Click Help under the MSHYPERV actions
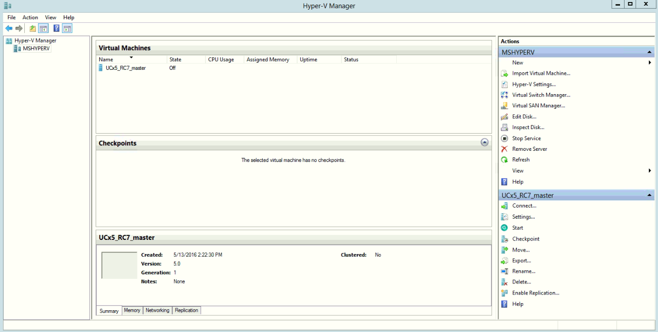 coord(518,182)
